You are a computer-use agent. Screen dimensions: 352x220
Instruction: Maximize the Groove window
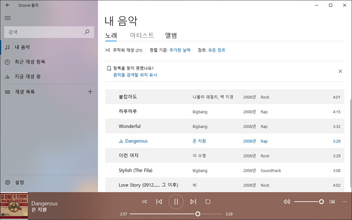tap(330, 5)
